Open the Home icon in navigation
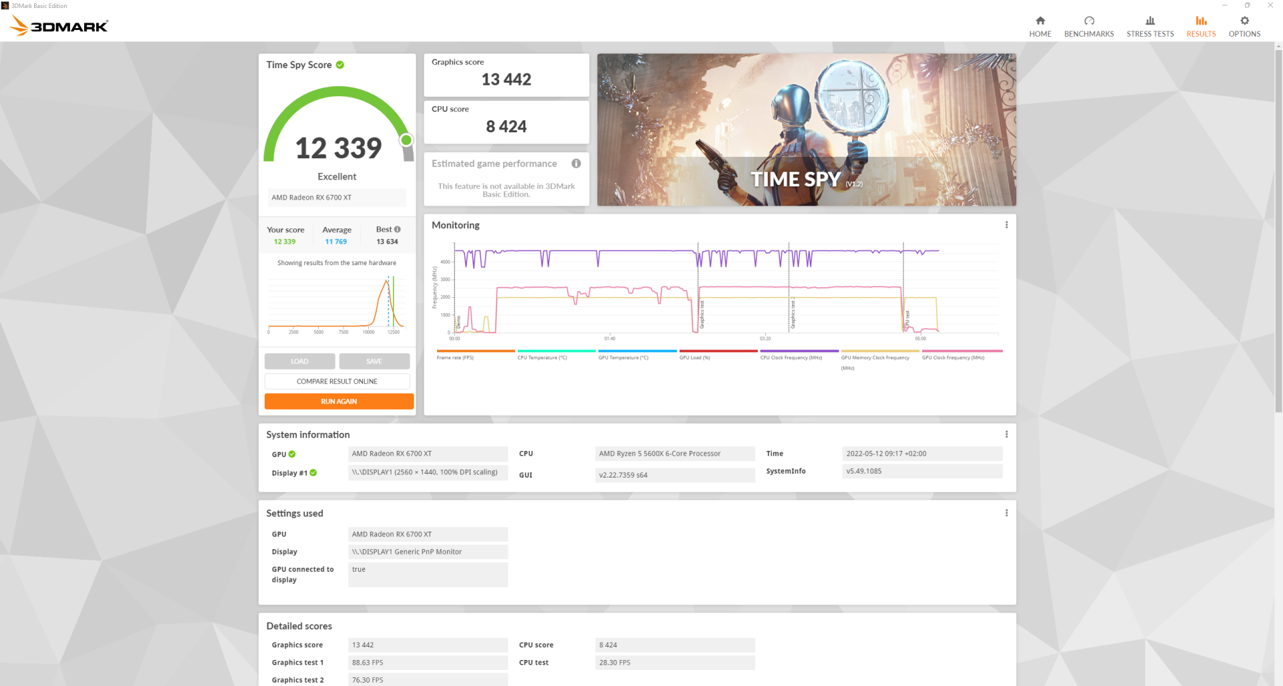This screenshot has height=686, width=1283. tap(1040, 21)
